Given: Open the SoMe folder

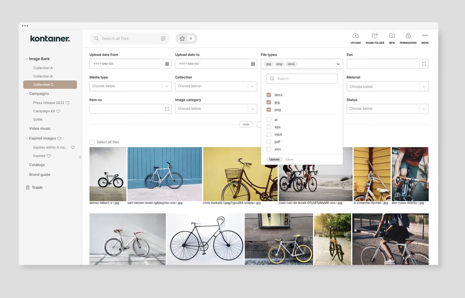Looking at the screenshot, I should coord(38,120).
